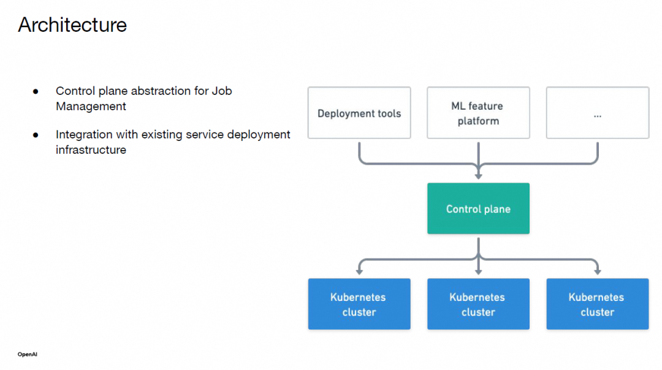Select the Integration with existing service bullet

[x=173, y=142]
